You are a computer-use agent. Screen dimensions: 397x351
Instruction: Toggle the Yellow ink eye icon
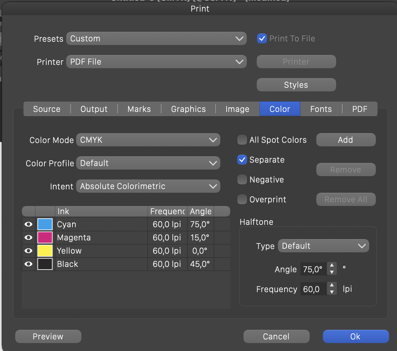[28, 251]
